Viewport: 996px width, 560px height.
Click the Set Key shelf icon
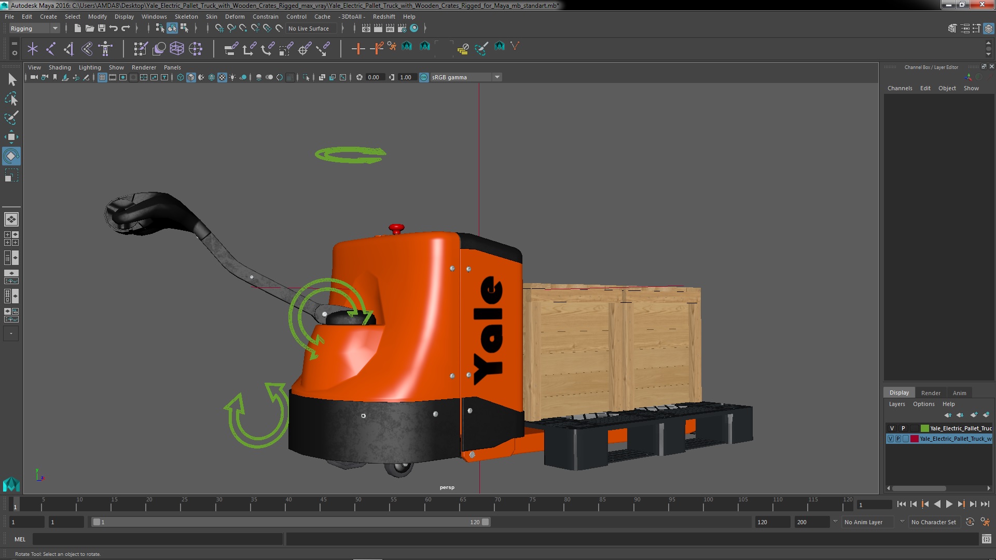pyautogui.click(x=357, y=49)
